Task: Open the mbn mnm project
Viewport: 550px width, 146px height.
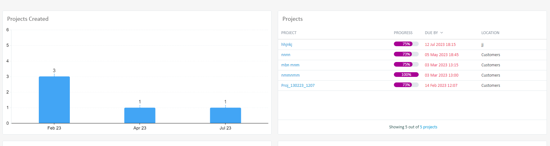Action: point(290,65)
